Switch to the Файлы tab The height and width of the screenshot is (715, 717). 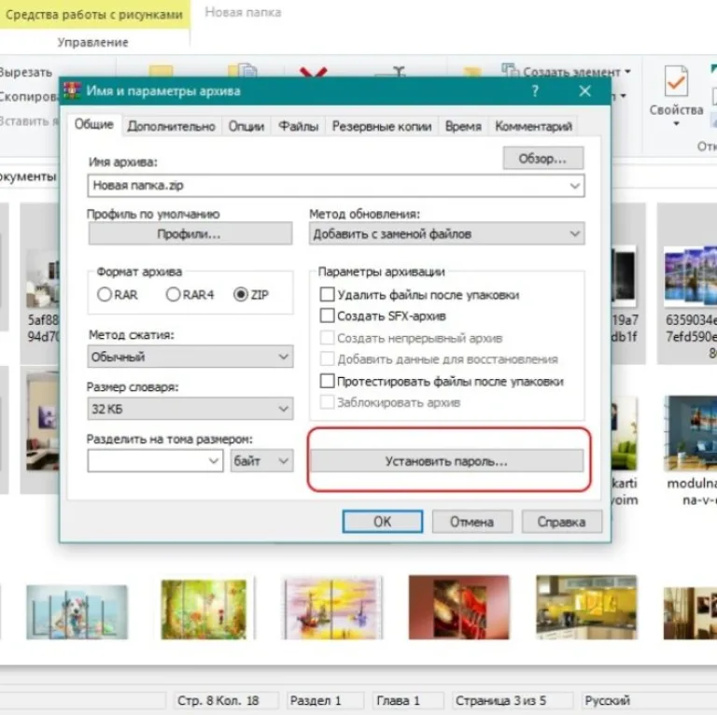[x=299, y=126]
